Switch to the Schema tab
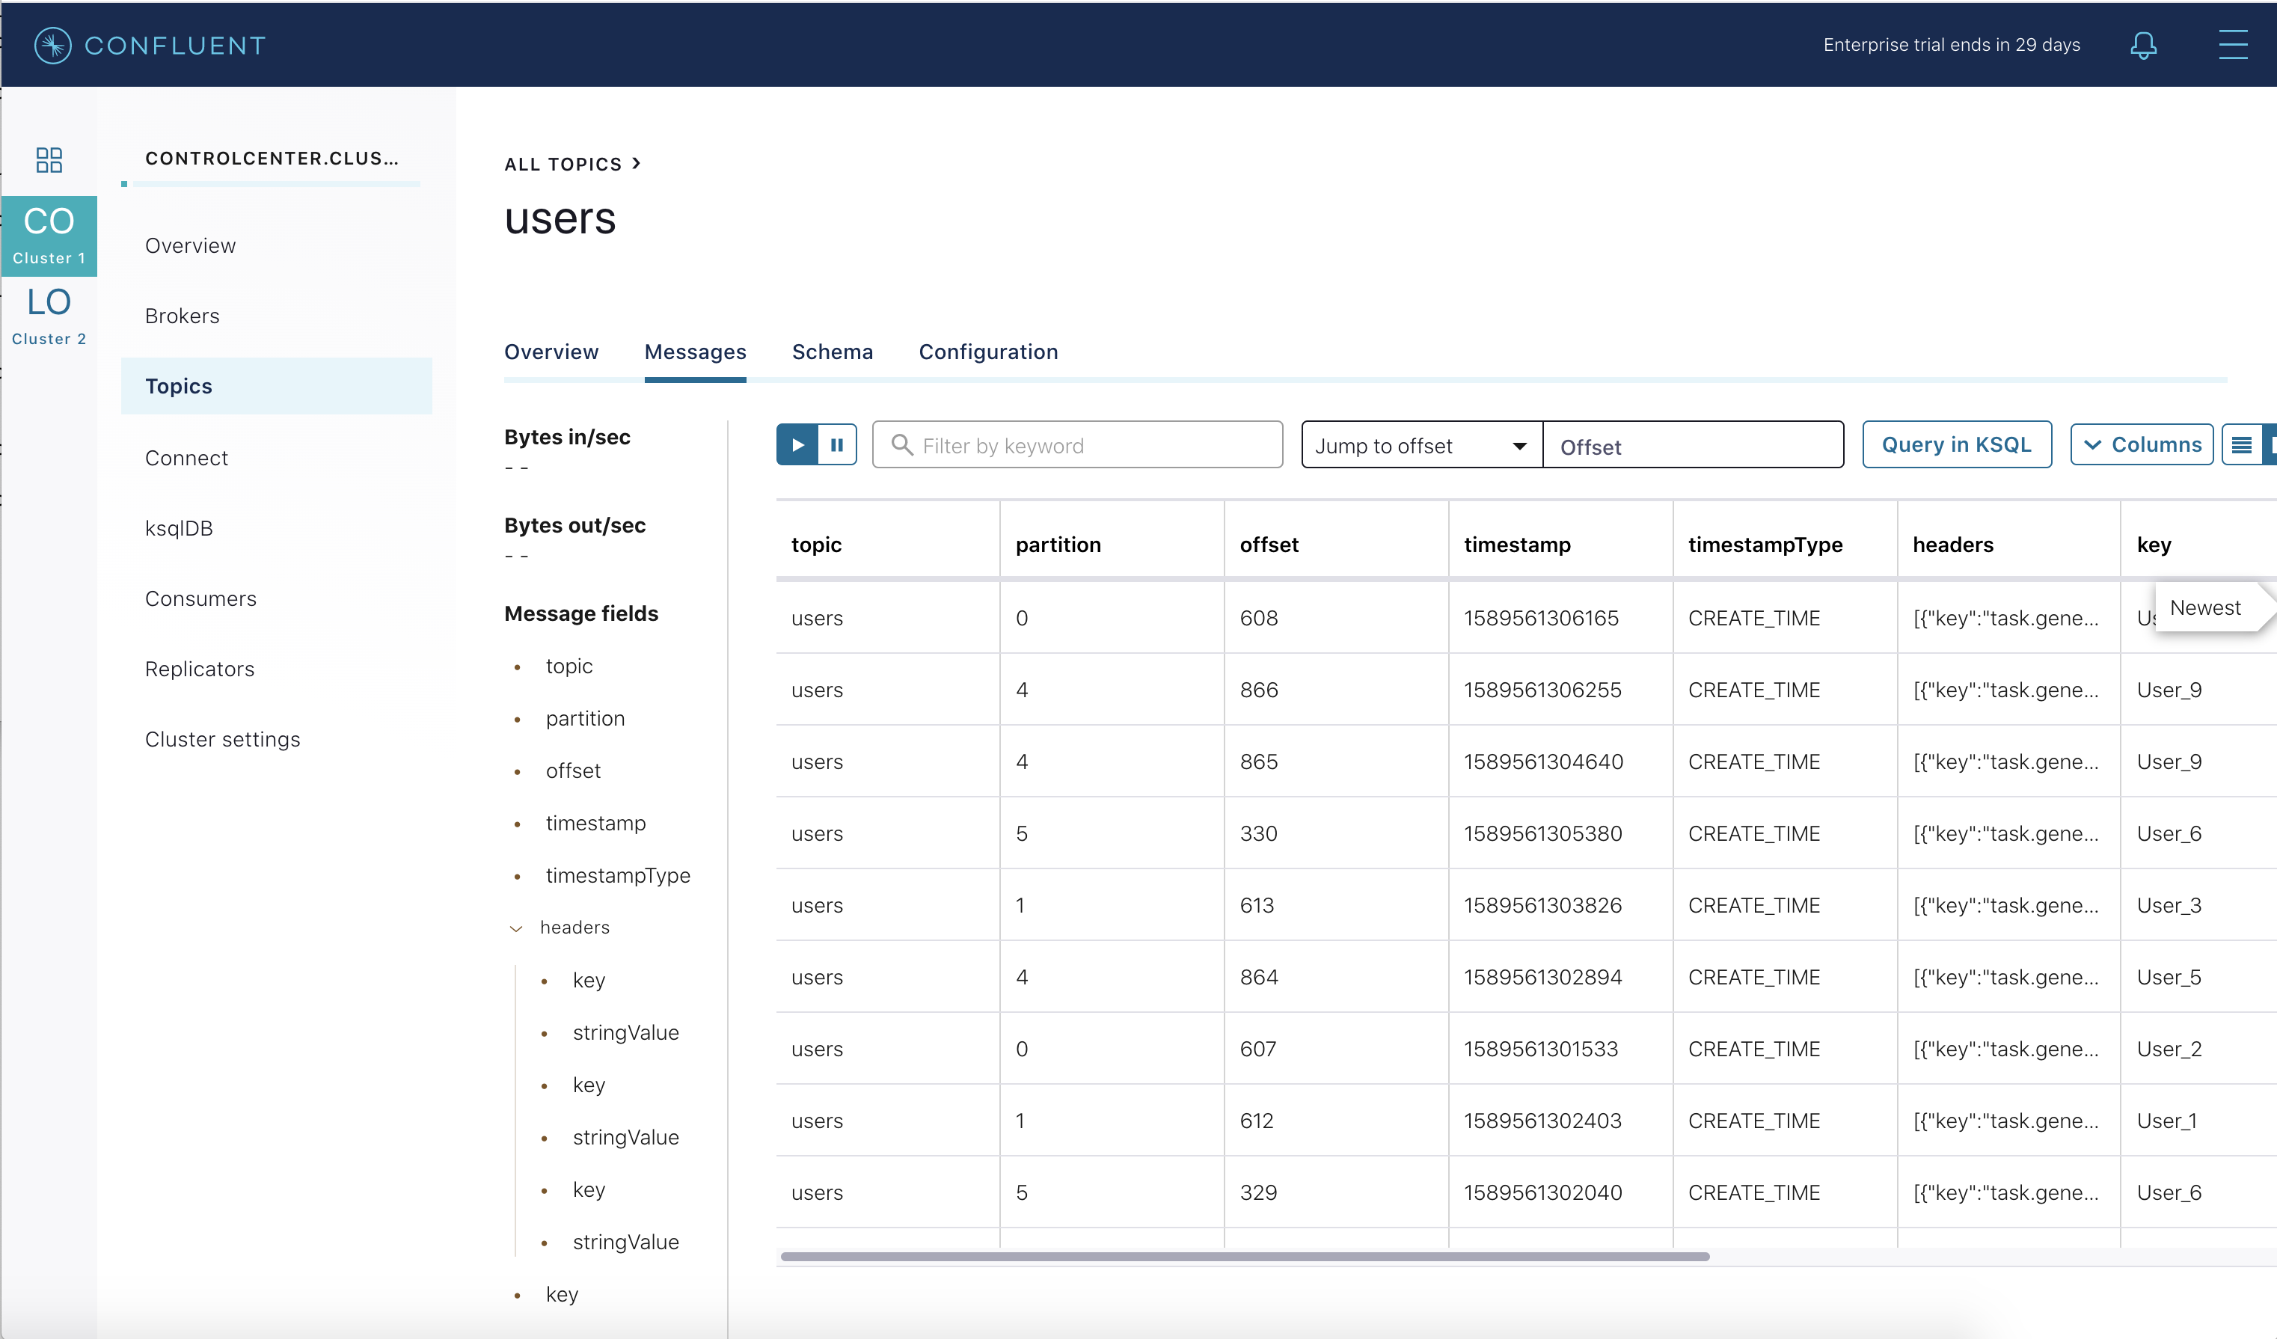This screenshot has height=1339, width=2277. point(833,352)
